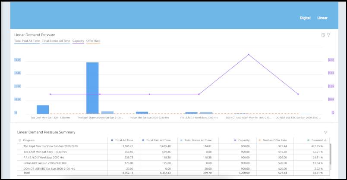The width and height of the screenshot is (347, 180).
Task: Select row 'DO NOT USE KBC Sat-Sun 2000-2100 Hrs'
Action: point(173,168)
